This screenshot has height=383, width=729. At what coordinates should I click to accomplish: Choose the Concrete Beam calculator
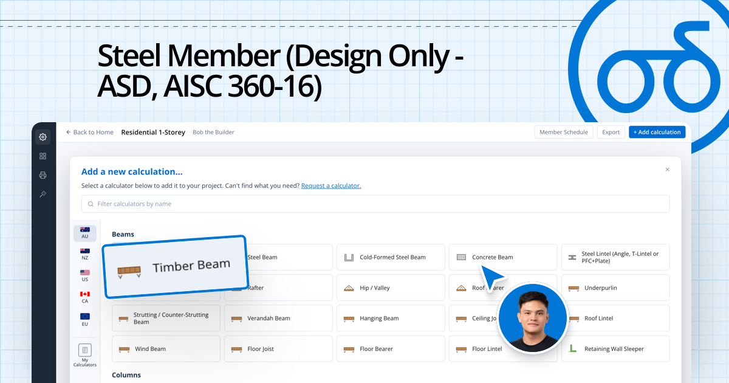[x=503, y=257]
